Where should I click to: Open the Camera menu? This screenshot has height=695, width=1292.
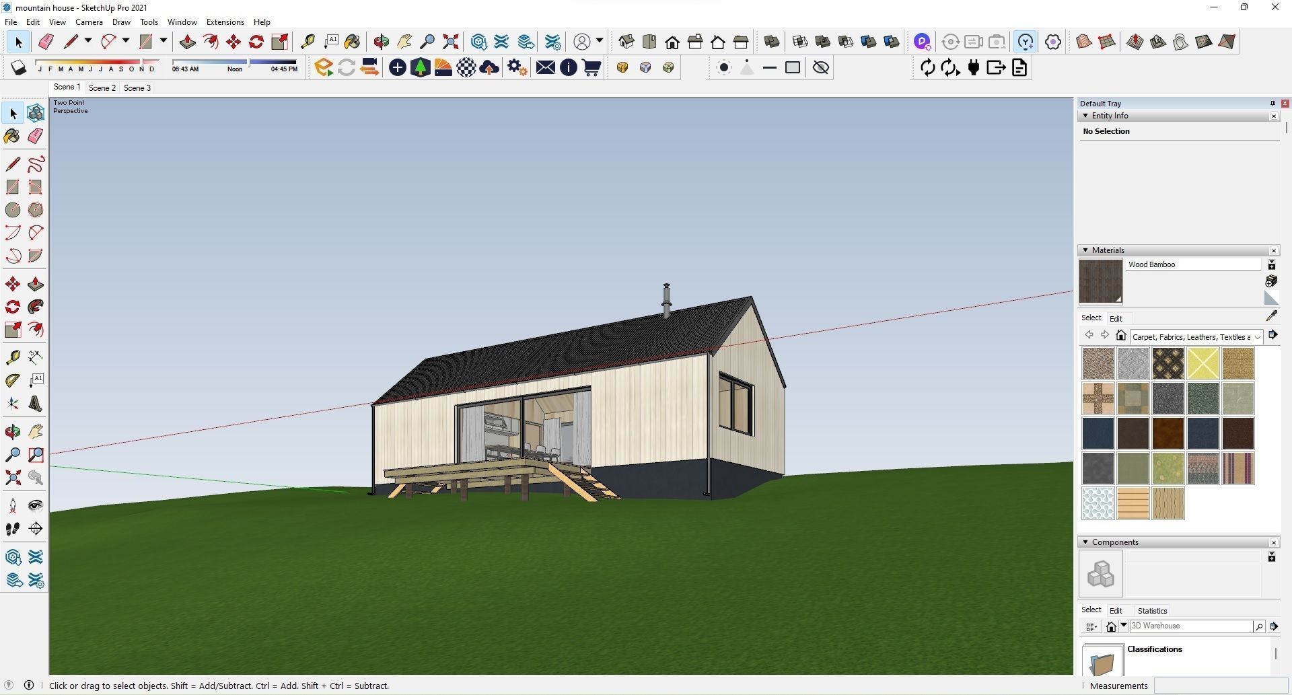tap(89, 22)
